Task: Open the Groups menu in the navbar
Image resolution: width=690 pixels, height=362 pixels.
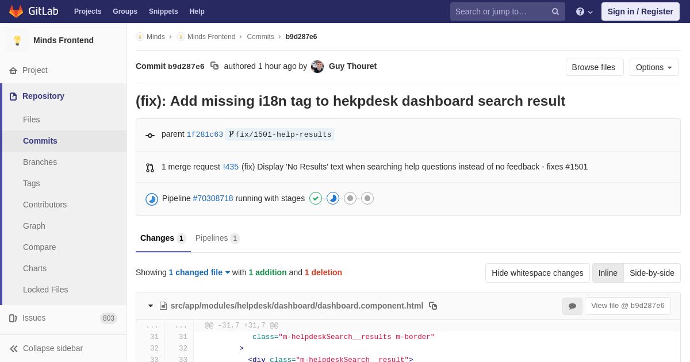Action: (125, 11)
